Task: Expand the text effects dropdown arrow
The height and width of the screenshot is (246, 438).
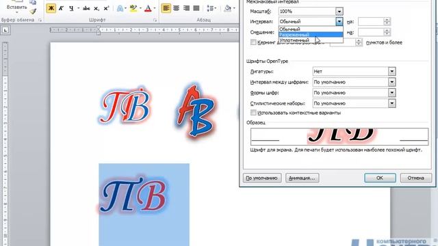Action: (x=126, y=8)
